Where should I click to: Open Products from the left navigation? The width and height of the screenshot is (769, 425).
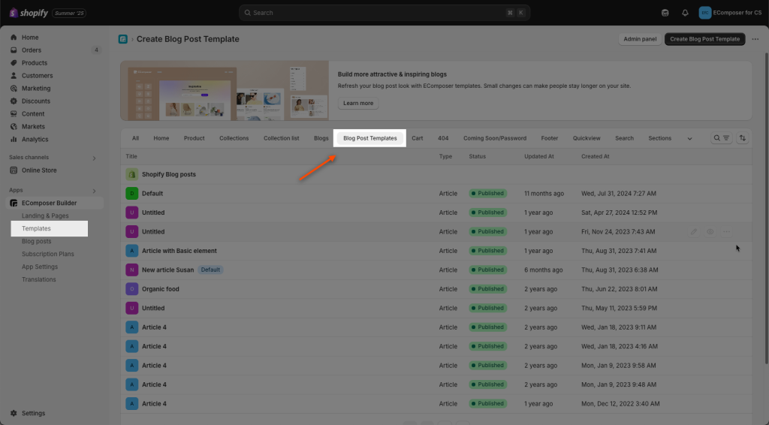[35, 63]
